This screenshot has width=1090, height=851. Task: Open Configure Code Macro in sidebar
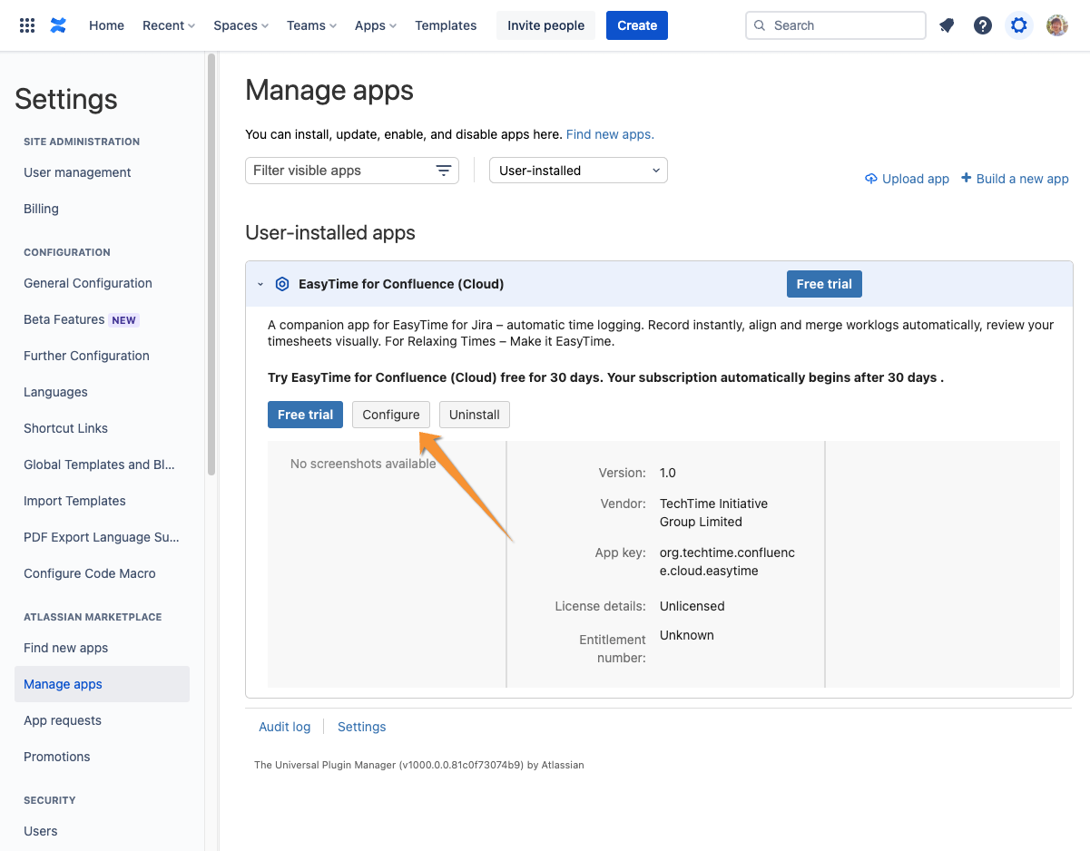(x=90, y=573)
